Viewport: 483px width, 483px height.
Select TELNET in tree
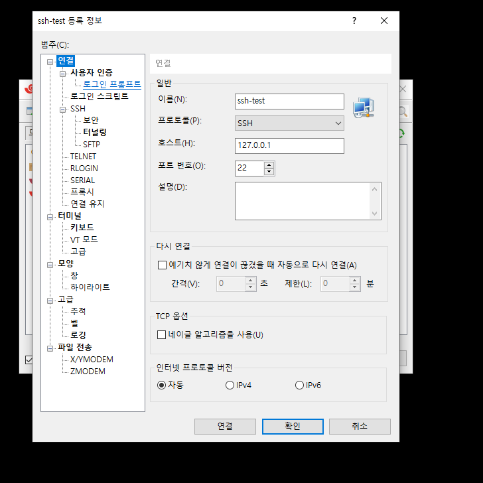click(x=83, y=157)
